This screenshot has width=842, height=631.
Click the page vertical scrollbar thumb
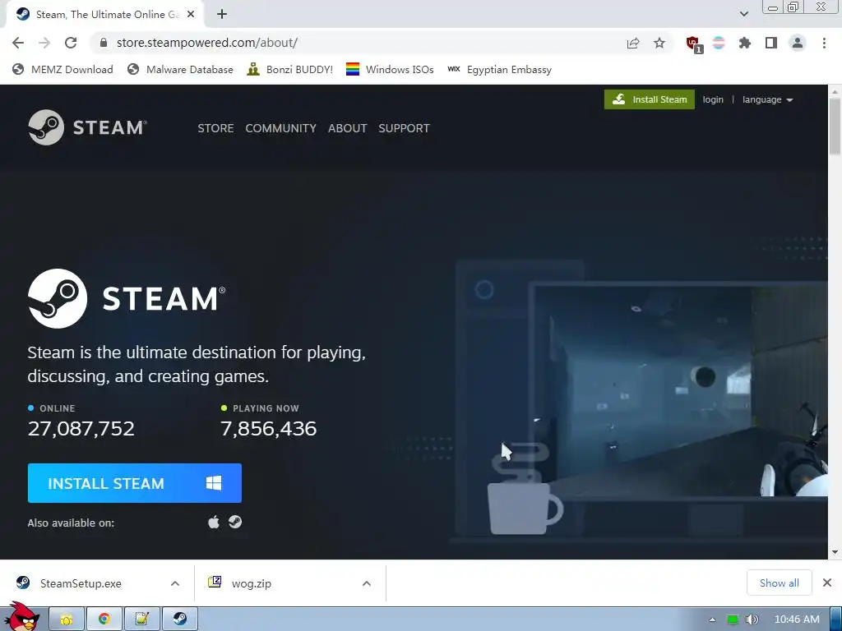pyautogui.click(x=835, y=127)
